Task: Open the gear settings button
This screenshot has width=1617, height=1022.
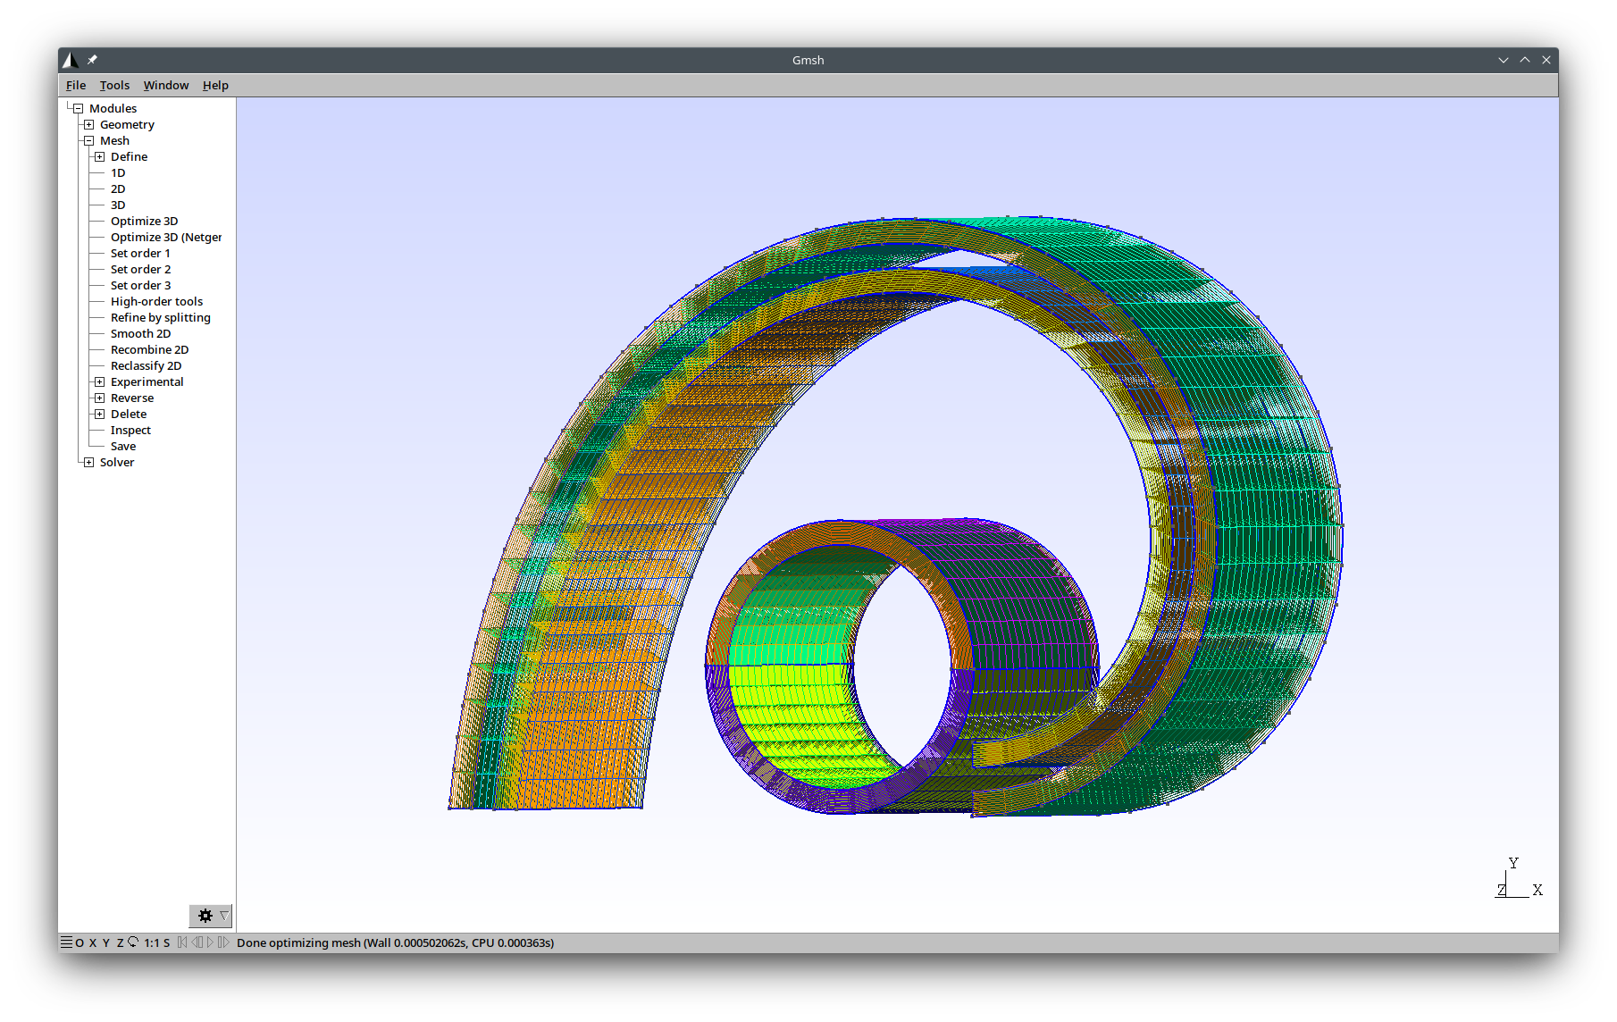Action: [205, 916]
